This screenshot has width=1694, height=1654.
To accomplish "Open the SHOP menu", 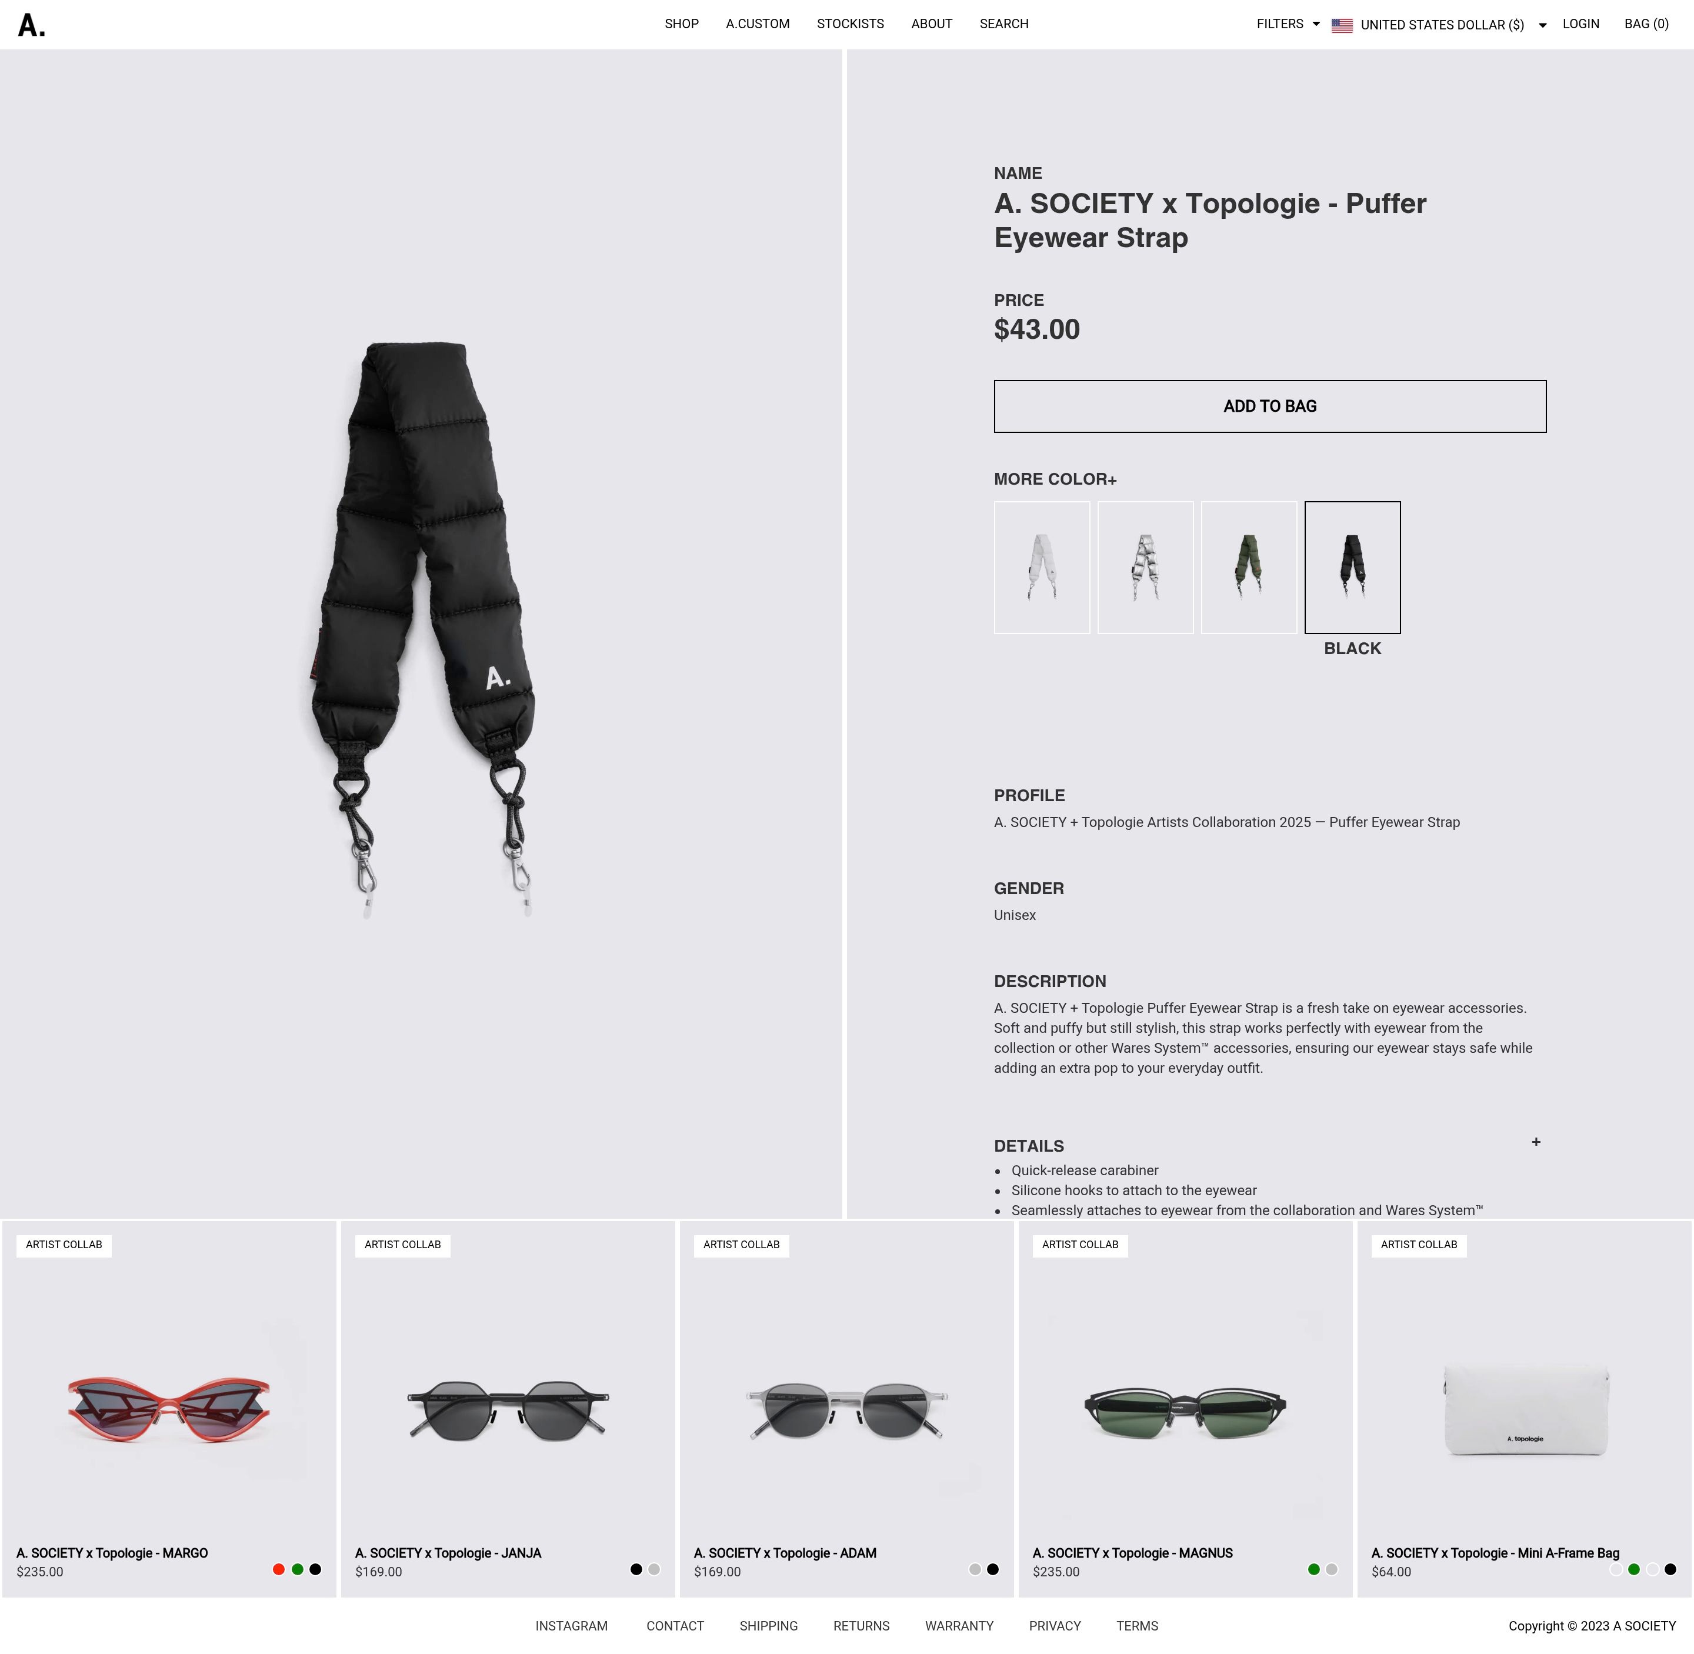I will (681, 24).
